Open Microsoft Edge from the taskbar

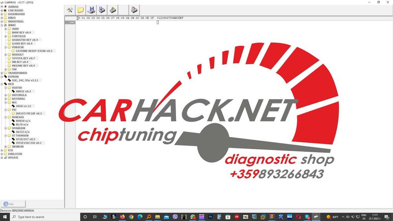[140, 217]
